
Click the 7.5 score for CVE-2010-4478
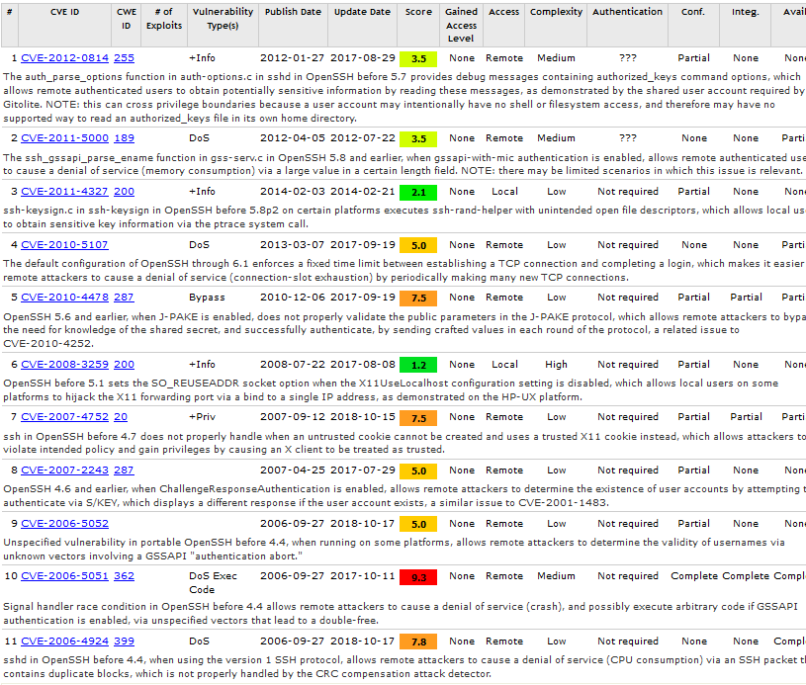418,299
